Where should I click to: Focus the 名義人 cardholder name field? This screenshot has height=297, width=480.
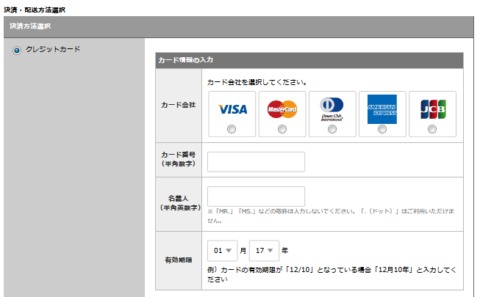[x=256, y=197]
